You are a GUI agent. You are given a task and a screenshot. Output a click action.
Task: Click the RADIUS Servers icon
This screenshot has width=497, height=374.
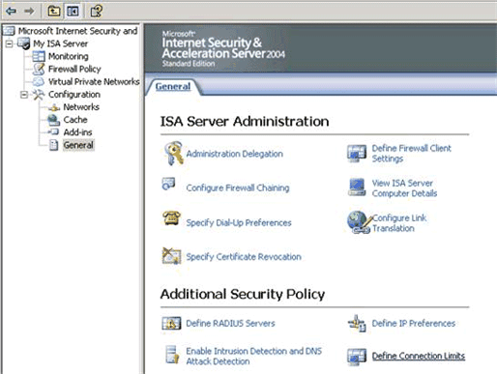pyautogui.click(x=171, y=323)
